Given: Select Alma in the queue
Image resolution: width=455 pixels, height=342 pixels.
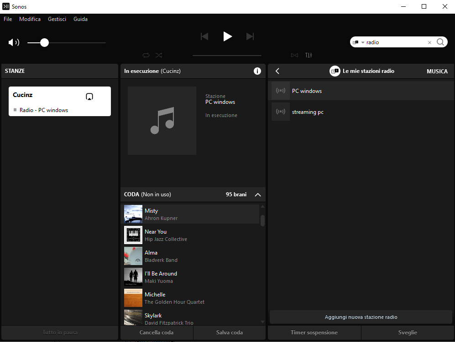Looking at the screenshot, I should [x=190, y=256].
